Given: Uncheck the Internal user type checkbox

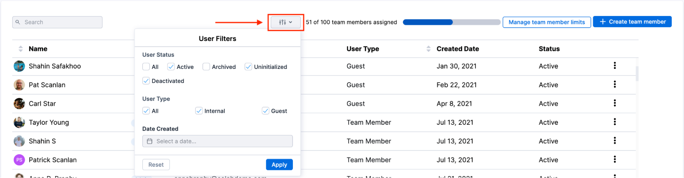Looking at the screenshot, I should pyautogui.click(x=199, y=111).
